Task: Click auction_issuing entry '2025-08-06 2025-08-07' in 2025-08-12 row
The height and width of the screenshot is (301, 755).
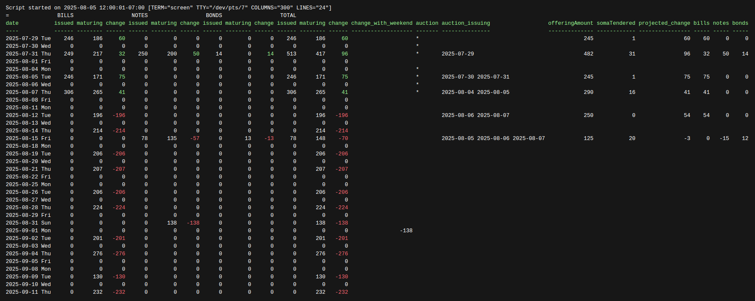Action: pyautogui.click(x=475, y=115)
